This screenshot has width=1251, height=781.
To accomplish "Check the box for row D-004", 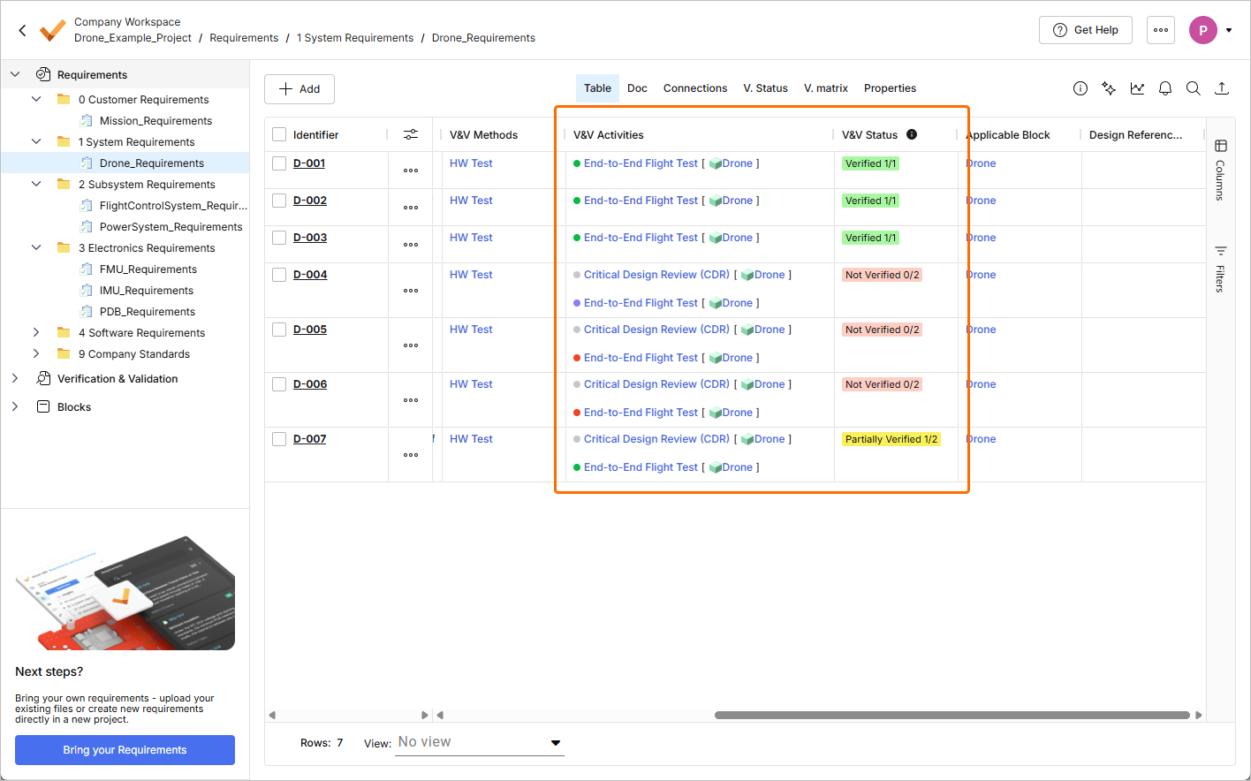I will pyautogui.click(x=279, y=275).
